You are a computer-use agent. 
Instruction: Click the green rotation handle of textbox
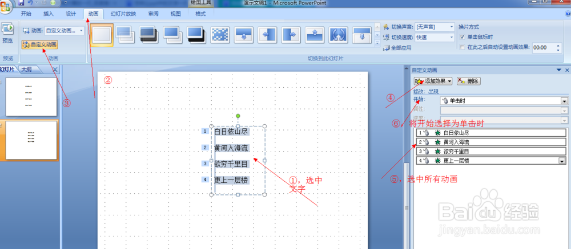(x=238, y=116)
